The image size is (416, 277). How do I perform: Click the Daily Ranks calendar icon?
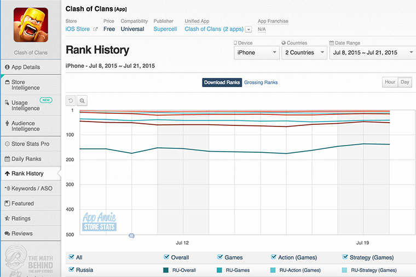[7, 159]
